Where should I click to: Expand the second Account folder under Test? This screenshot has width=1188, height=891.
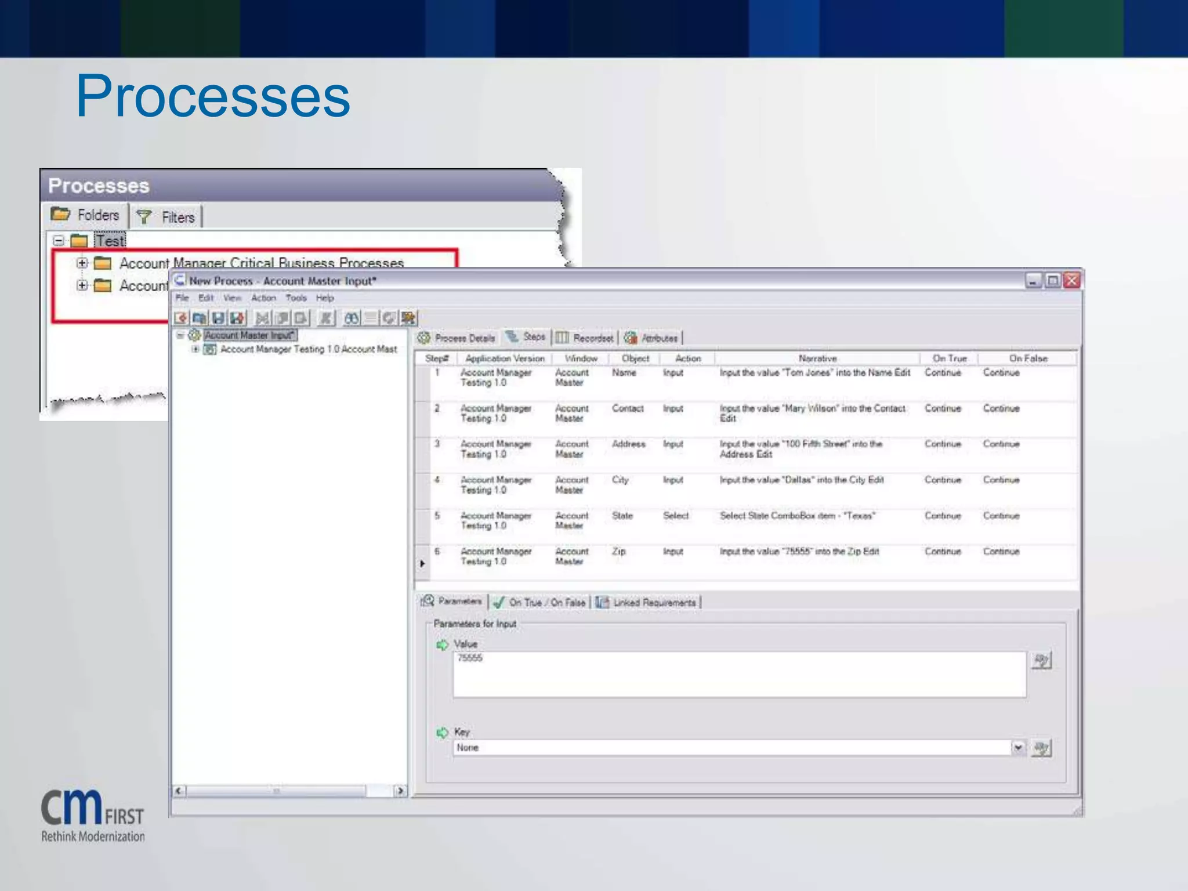coord(82,285)
